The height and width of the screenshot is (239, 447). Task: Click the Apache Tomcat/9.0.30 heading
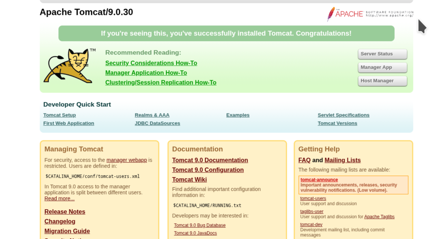[x=86, y=12]
